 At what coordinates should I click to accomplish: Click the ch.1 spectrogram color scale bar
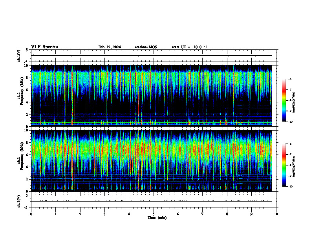coord(284,100)
